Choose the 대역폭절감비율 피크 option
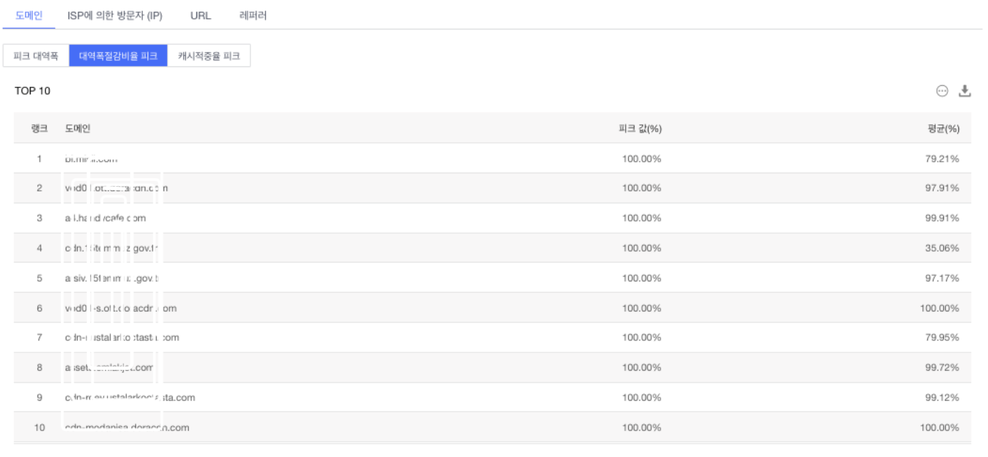 (x=118, y=56)
